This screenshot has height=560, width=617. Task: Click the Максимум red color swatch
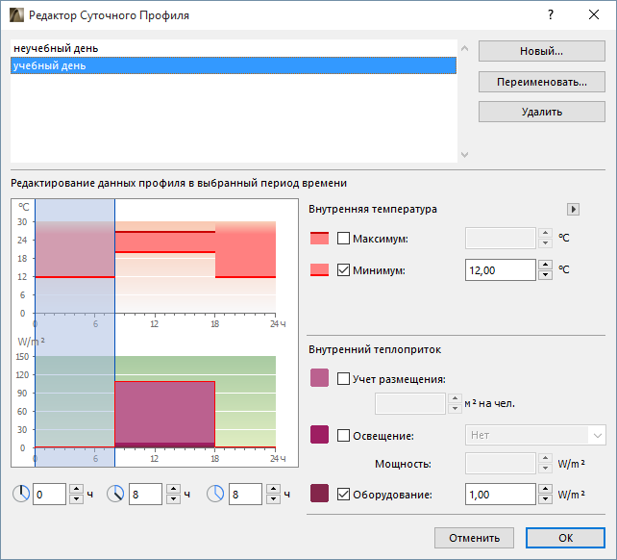pyautogui.click(x=319, y=238)
